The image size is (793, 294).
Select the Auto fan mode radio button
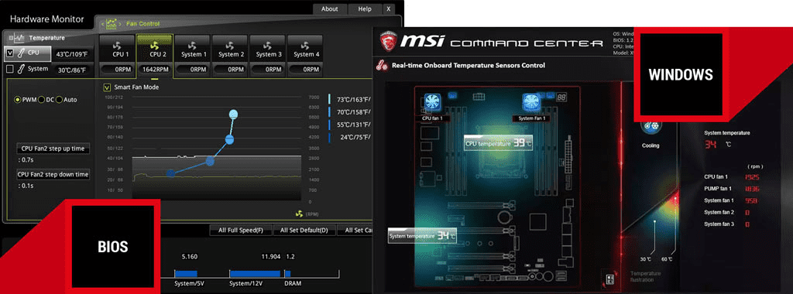(59, 100)
